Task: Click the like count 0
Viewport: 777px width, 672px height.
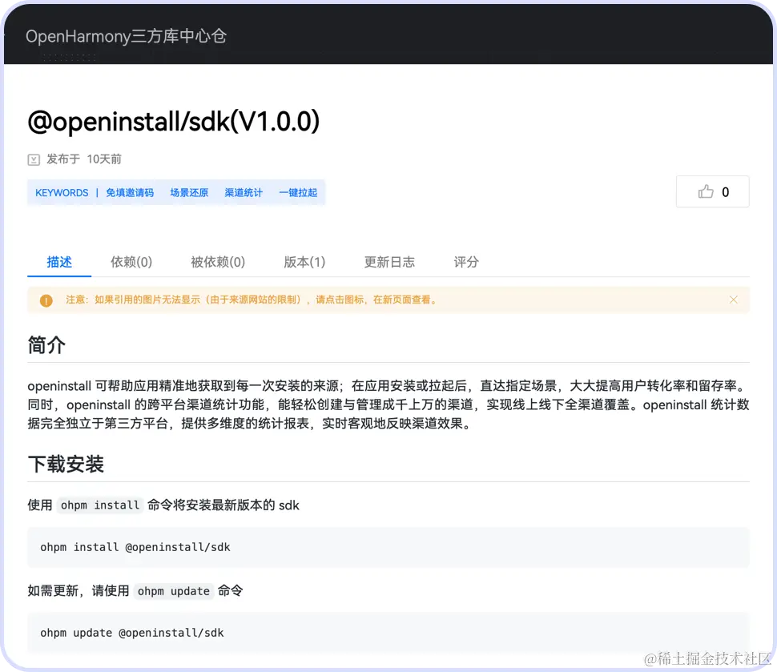Action: pos(726,192)
